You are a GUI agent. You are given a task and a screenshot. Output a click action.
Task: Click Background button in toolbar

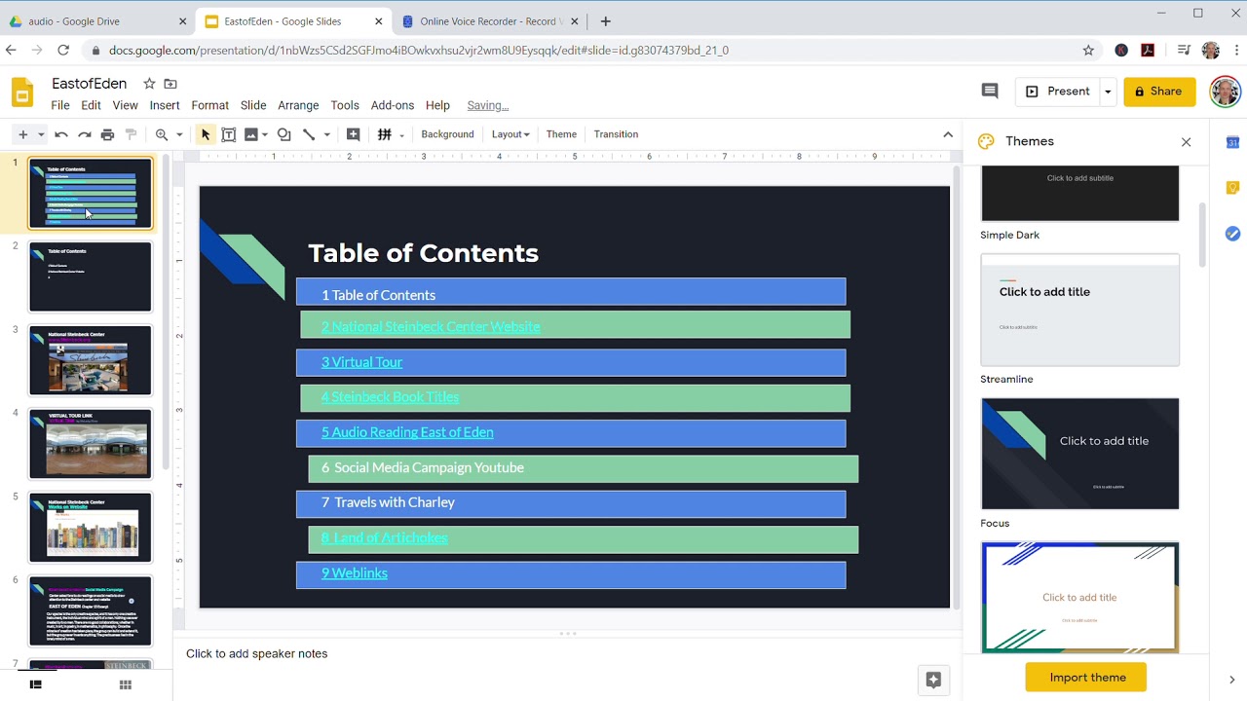click(447, 134)
